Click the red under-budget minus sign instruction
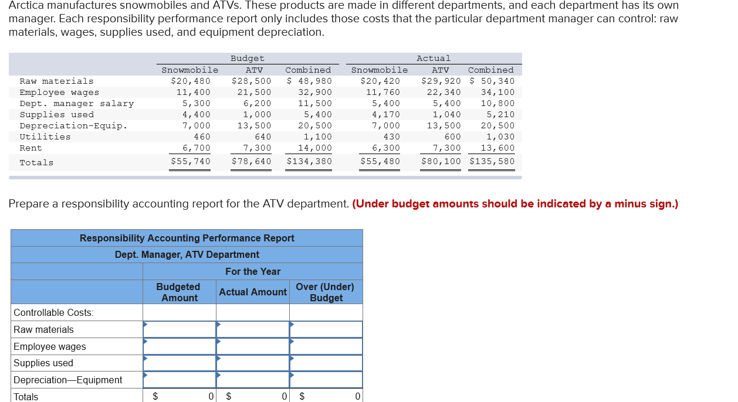 pyautogui.click(x=515, y=204)
